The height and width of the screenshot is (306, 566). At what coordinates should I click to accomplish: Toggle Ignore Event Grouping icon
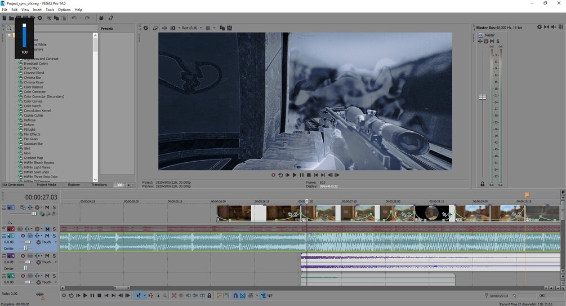[270, 295]
